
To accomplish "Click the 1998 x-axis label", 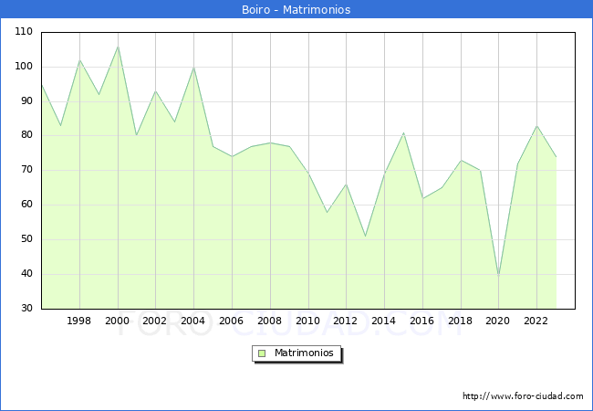I will pyautogui.click(x=79, y=321).
